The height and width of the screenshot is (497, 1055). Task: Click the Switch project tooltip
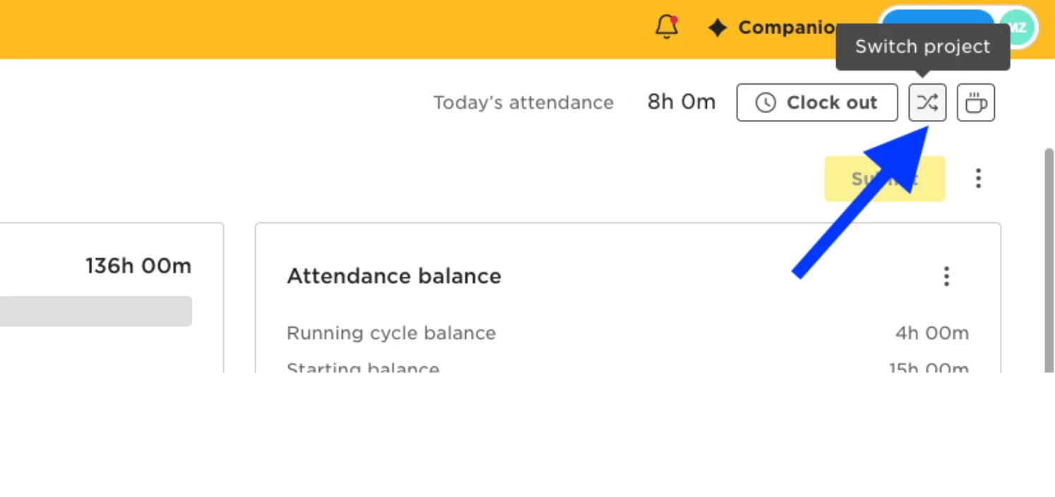[923, 47]
